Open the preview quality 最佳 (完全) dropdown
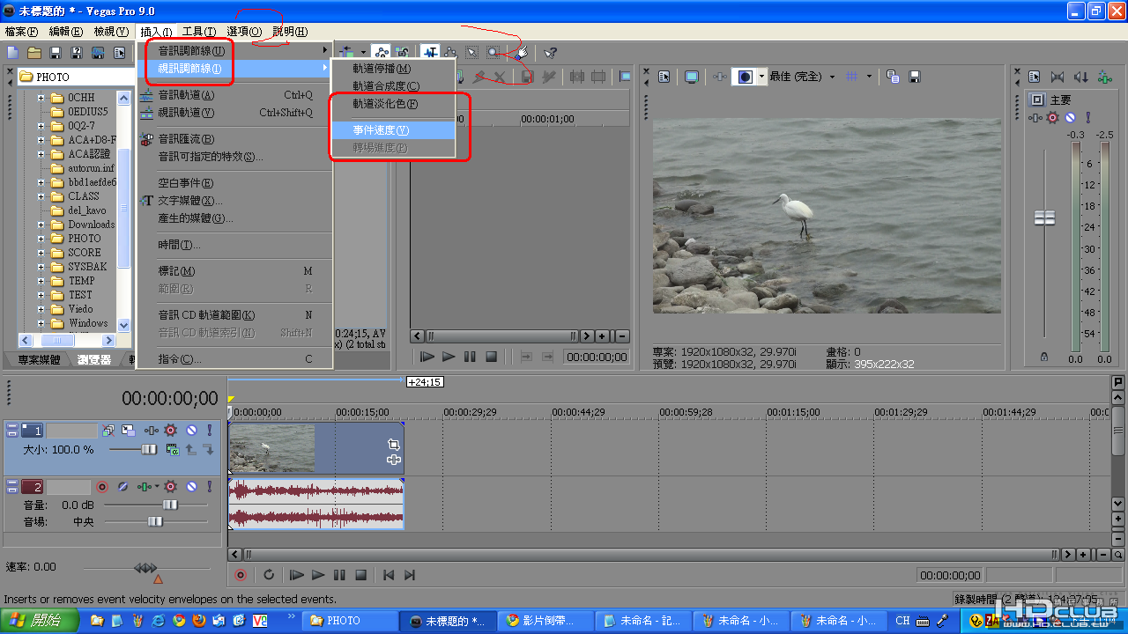Image resolution: width=1128 pixels, height=634 pixels. click(x=831, y=77)
